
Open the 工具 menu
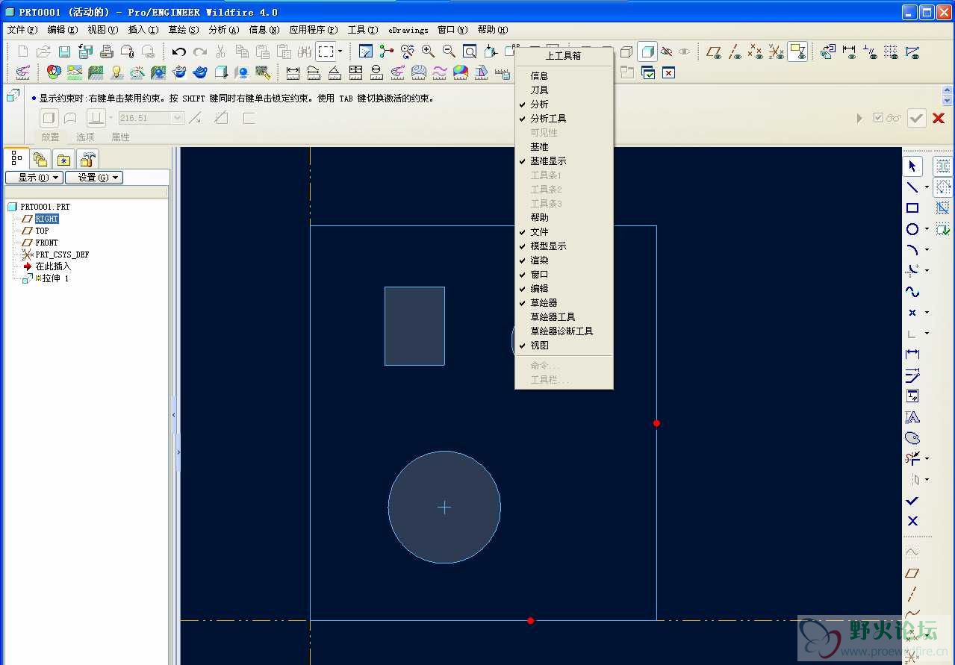363,30
